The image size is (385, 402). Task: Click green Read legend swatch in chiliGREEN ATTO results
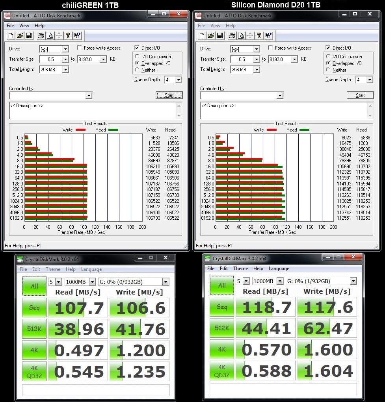pyautogui.click(x=113, y=130)
